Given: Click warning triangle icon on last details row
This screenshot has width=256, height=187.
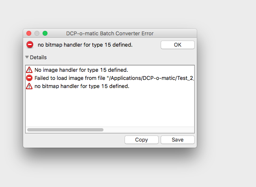Looking at the screenshot, I should [29, 86].
